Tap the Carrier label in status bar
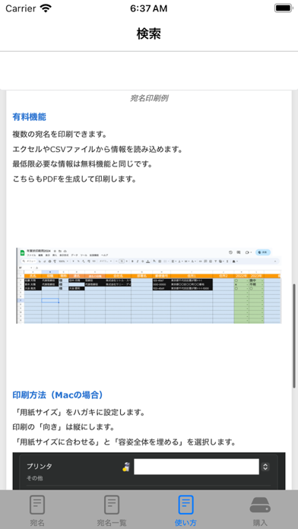Viewport: 298px width, 529px height. click(x=21, y=8)
